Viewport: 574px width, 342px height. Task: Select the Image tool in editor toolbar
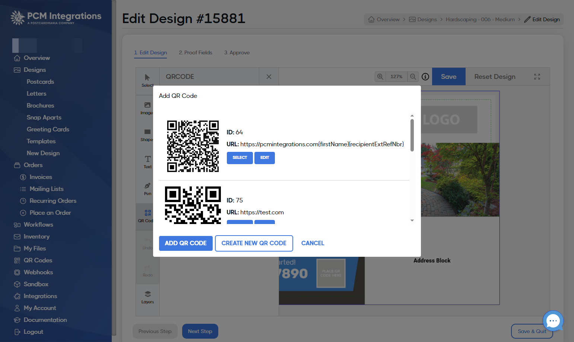(x=147, y=108)
